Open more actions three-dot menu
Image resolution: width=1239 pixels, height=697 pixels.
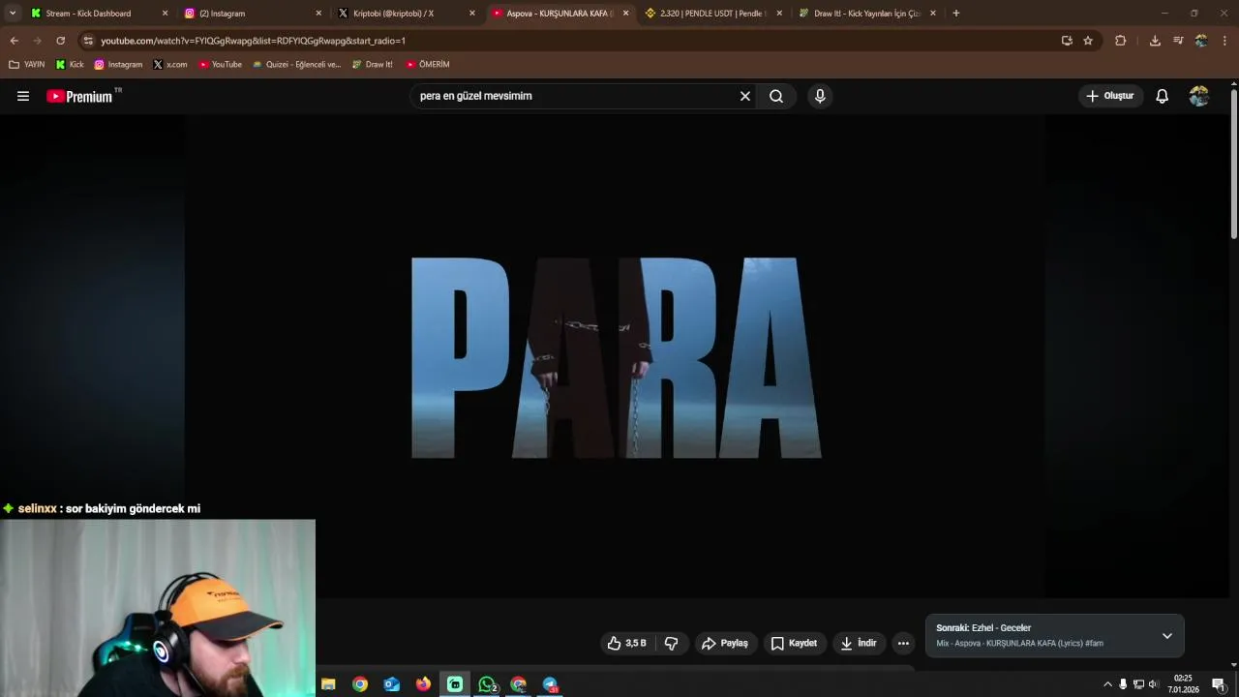[903, 643]
